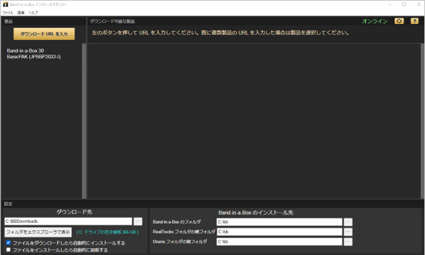This screenshot has width=425, height=255.
Task: Click the Band-in-a-Box のフォルダ input field
Action: 280,222
